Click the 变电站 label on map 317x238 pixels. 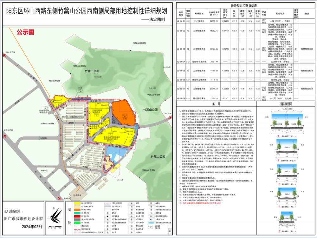[78, 195]
